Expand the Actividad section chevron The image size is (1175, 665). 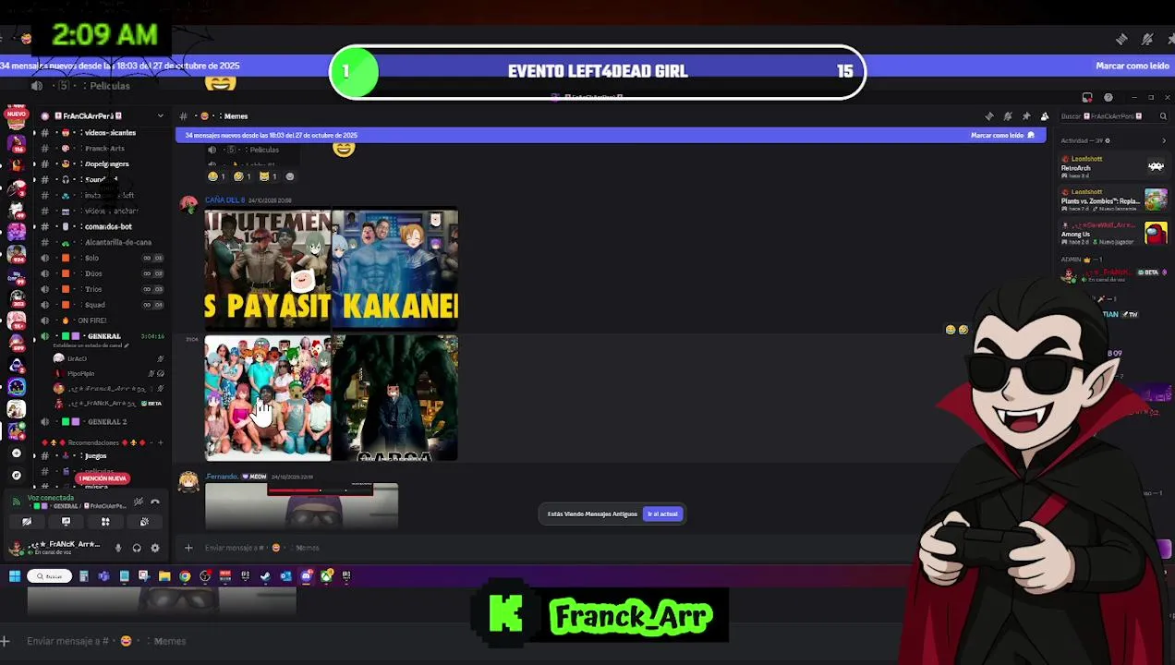pos(1164,141)
